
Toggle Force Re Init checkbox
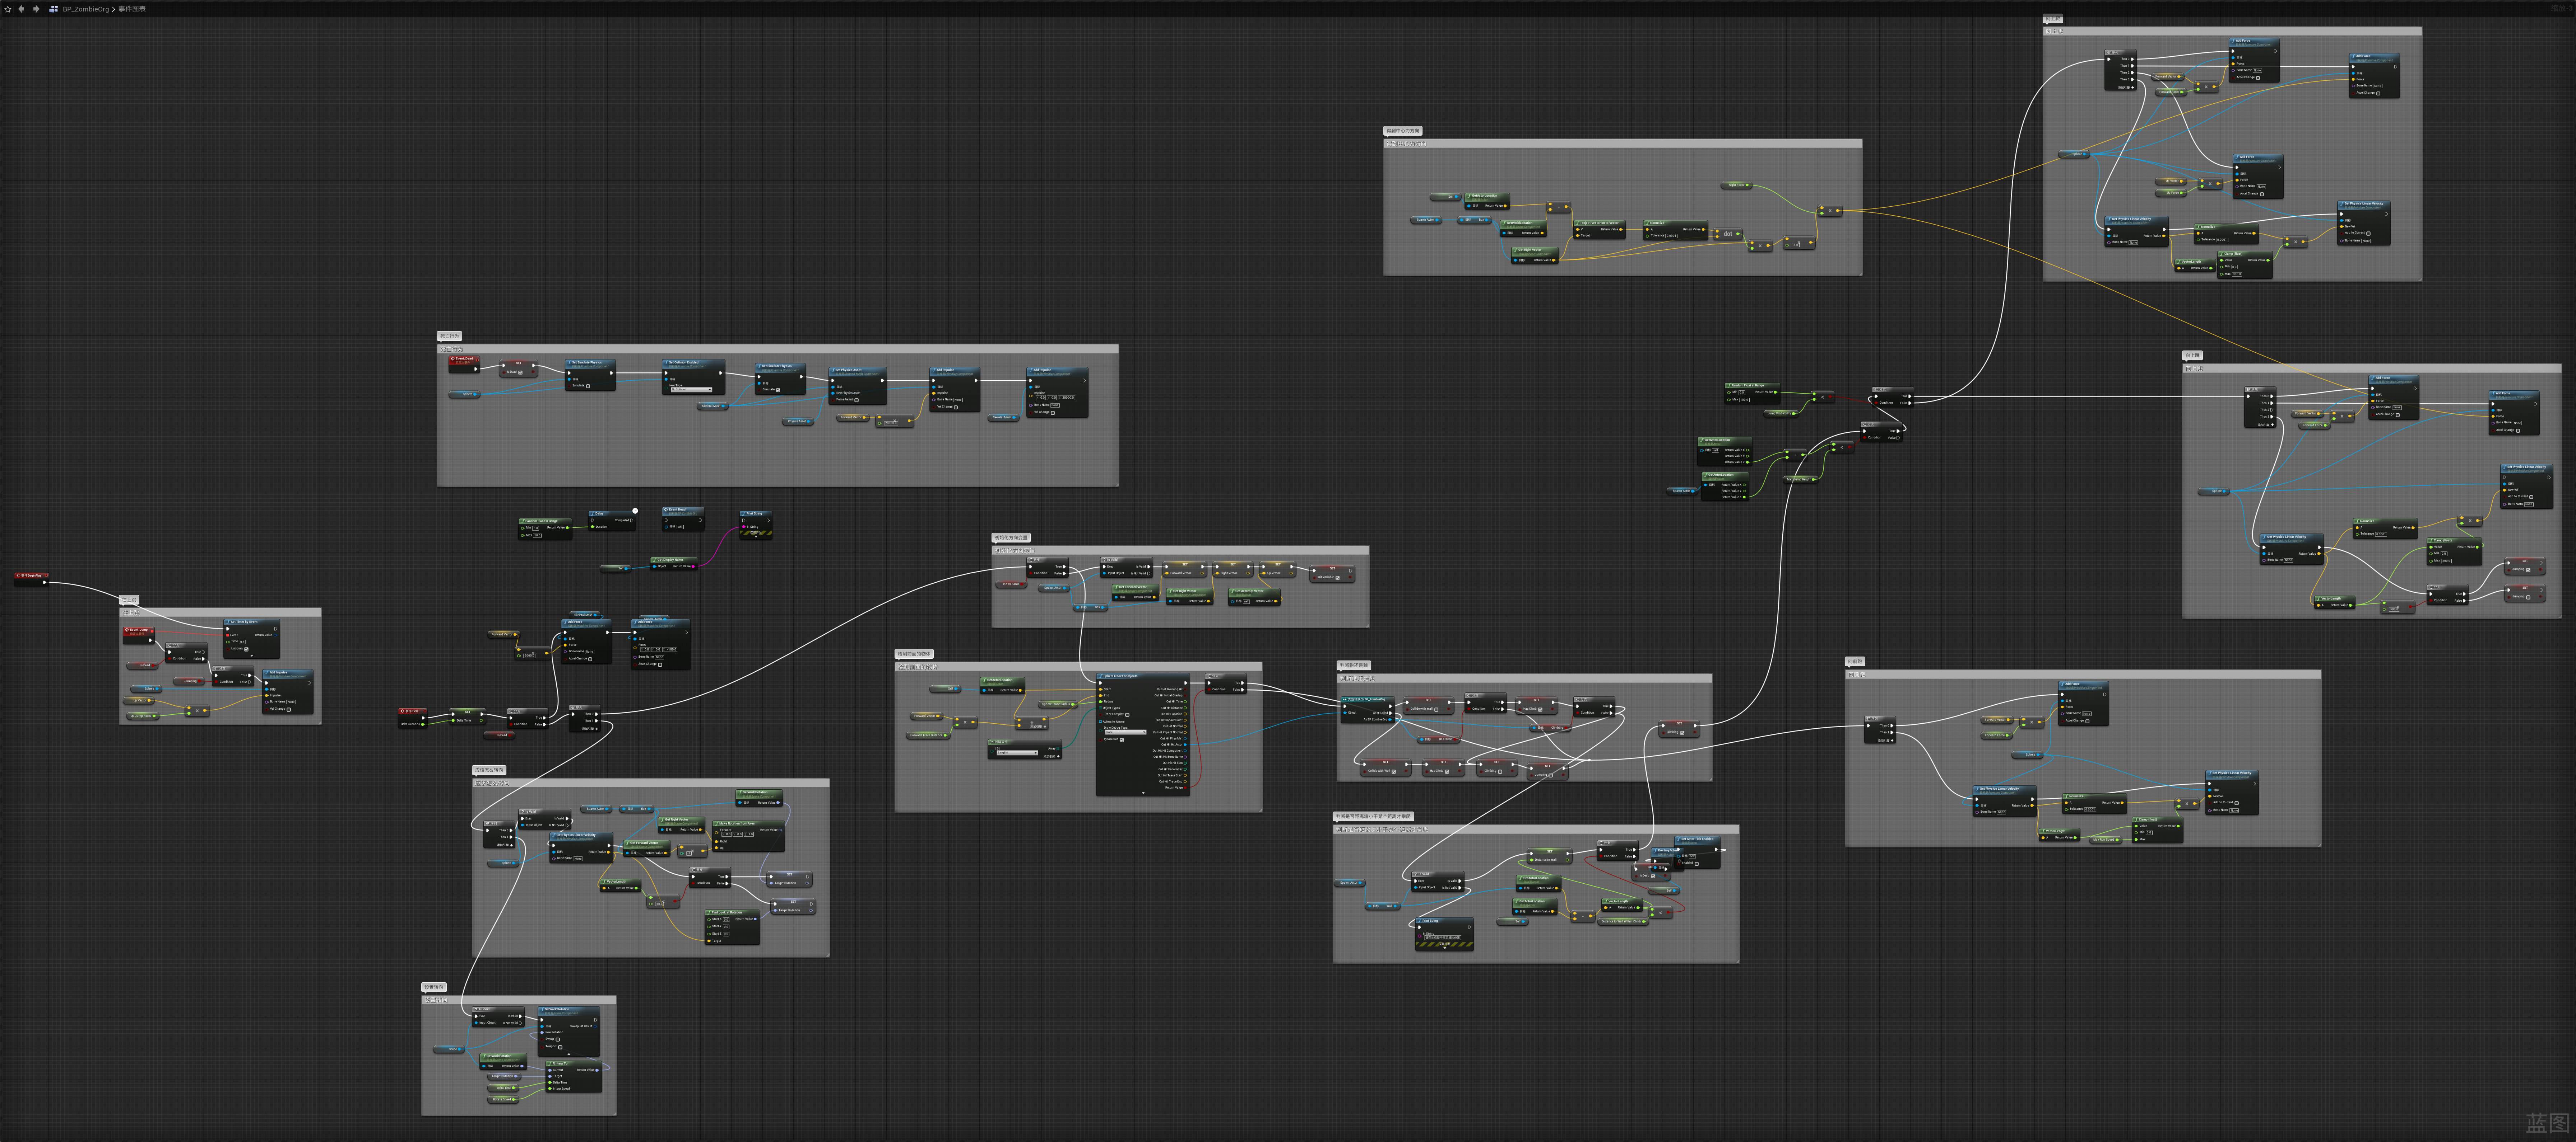tap(857, 401)
